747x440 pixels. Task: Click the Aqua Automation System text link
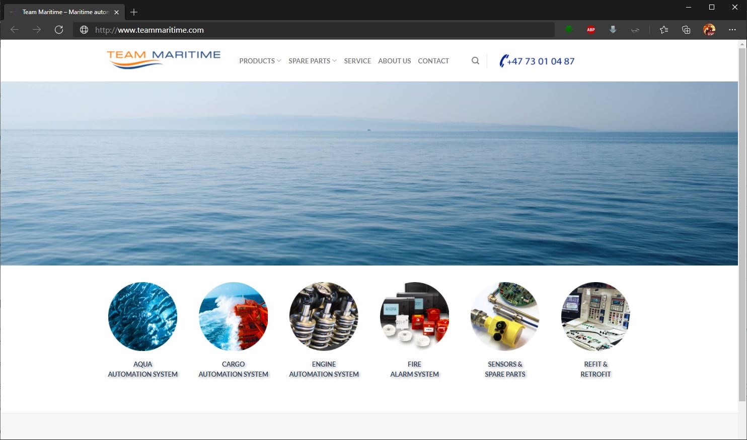pos(143,369)
